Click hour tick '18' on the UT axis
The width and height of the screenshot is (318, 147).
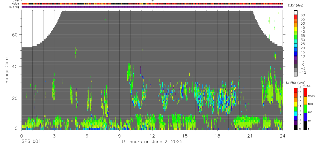[x=218, y=136]
